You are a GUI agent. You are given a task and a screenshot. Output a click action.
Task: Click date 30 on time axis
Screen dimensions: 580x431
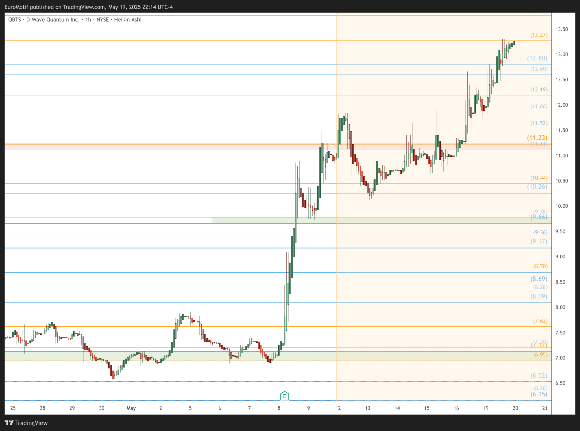[x=102, y=408]
